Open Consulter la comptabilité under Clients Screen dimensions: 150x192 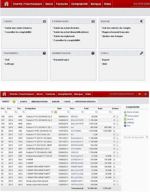pyautogui.click(x=18, y=32)
